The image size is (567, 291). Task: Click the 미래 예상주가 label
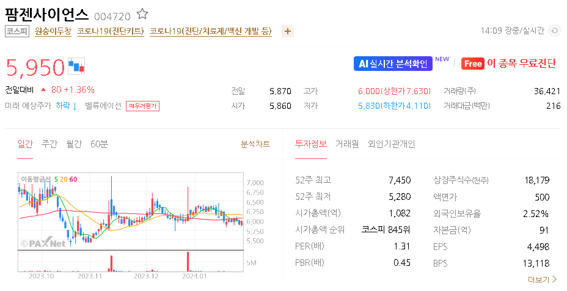click(28, 106)
